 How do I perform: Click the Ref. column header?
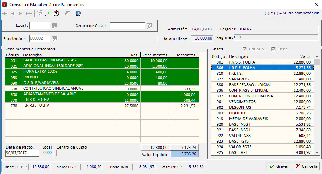(129, 55)
